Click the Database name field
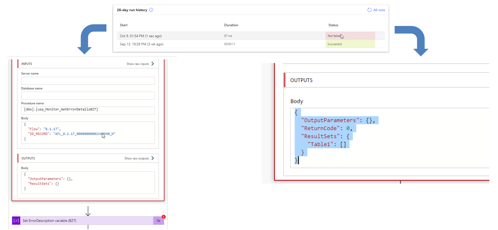 [88, 95]
